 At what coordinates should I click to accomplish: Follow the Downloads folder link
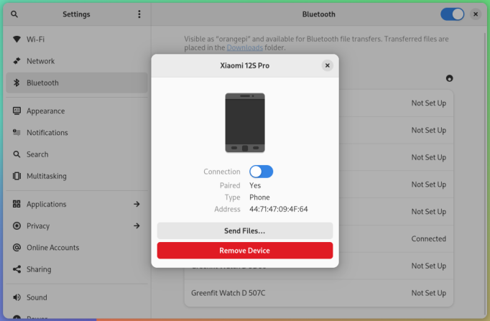245,47
